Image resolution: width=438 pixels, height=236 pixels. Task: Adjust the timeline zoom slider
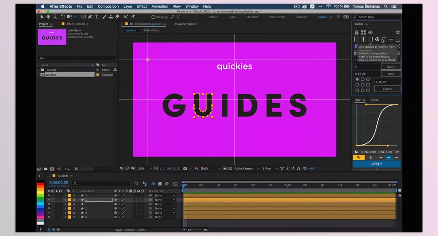189,230
